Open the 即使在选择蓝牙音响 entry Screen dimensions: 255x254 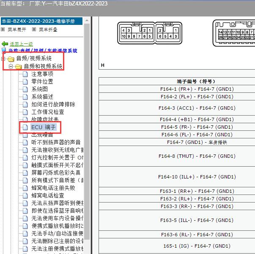58,211
